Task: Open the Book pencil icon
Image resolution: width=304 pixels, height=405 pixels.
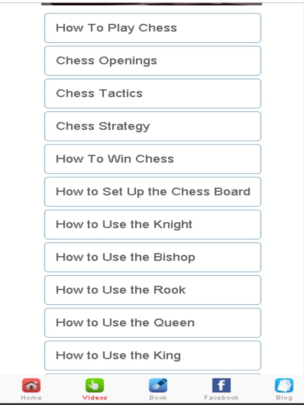Action: (158, 385)
